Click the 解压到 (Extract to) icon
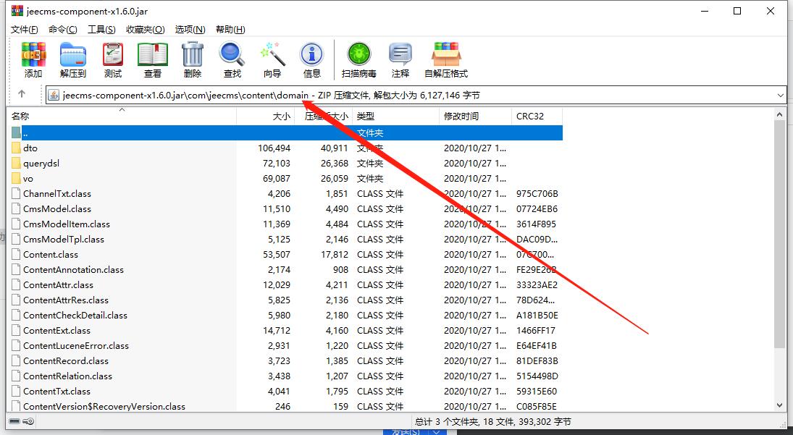 click(72, 59)
